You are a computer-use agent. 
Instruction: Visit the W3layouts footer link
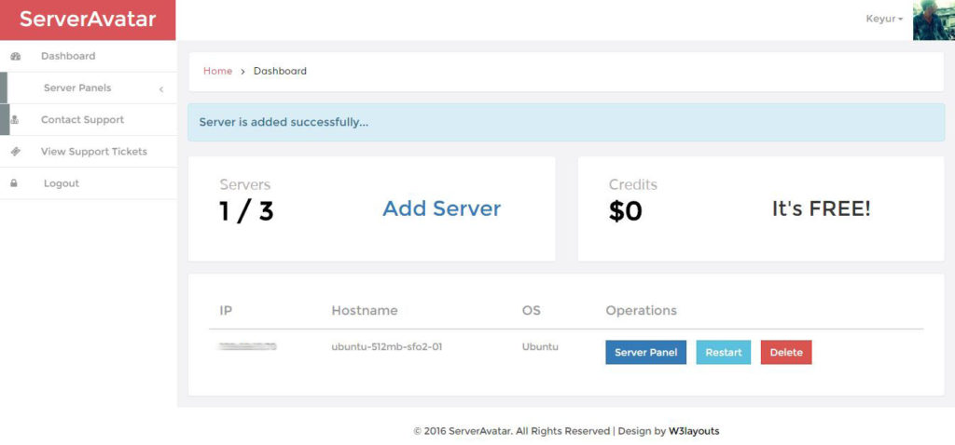click(x=694, y=431)
